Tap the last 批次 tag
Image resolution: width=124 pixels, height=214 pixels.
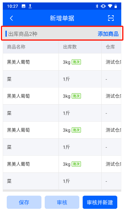coord(76,164)
